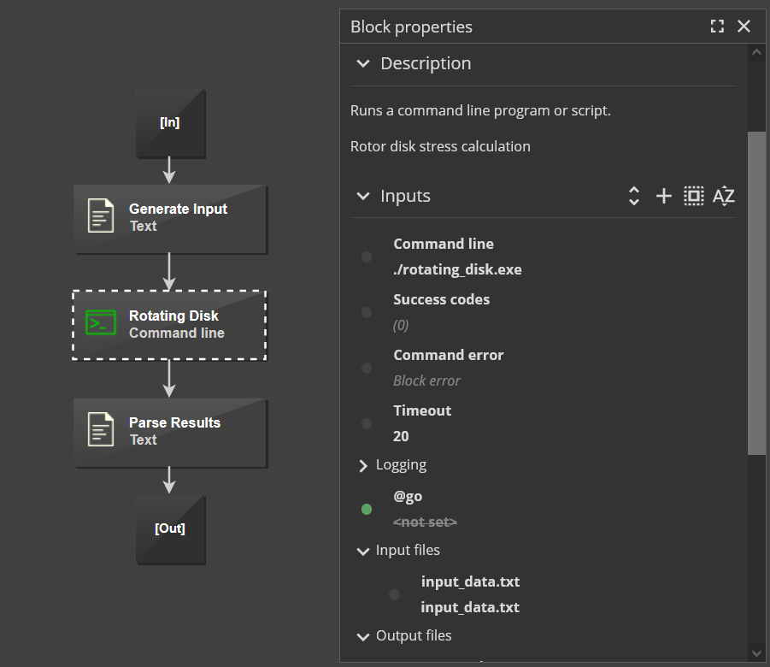Maximize the Block properties panel
Viewport: 770px width, 667px height.
coord(717,27)
